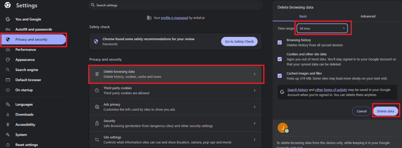Expand the Third-party cookies row arrow
Viewport: 402px width, 148px height.
(254, 90)
